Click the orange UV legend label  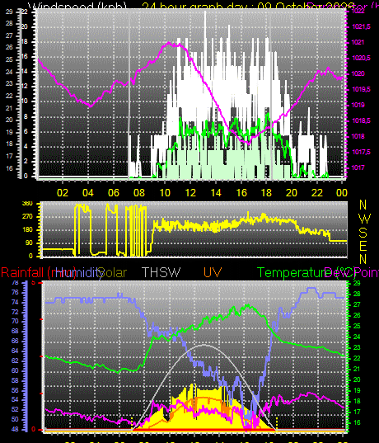click(x=213, y=272)
